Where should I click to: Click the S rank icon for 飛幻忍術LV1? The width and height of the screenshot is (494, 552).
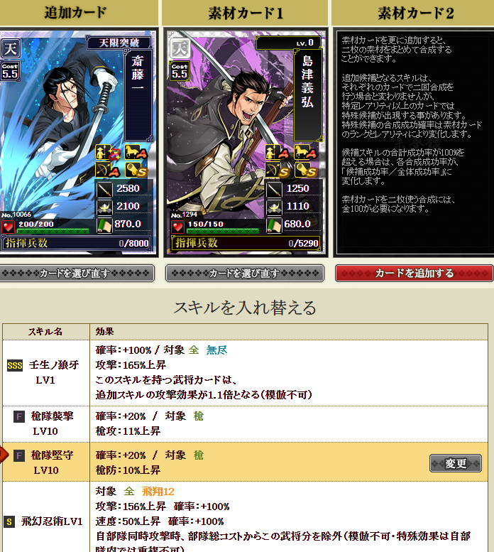pos(9,521)
